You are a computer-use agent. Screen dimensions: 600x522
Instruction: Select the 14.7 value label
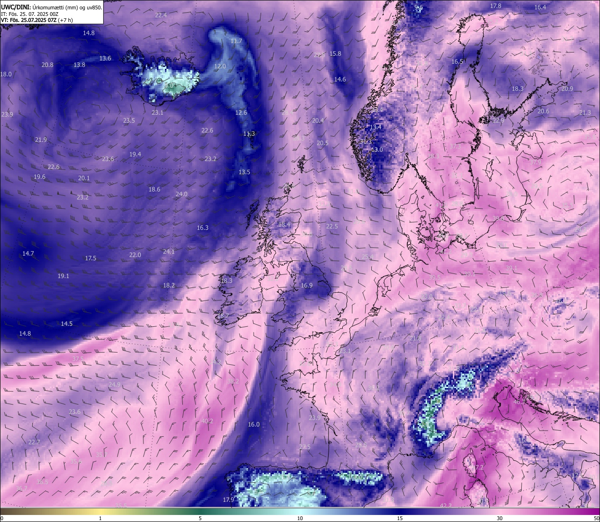coord(28,254)
